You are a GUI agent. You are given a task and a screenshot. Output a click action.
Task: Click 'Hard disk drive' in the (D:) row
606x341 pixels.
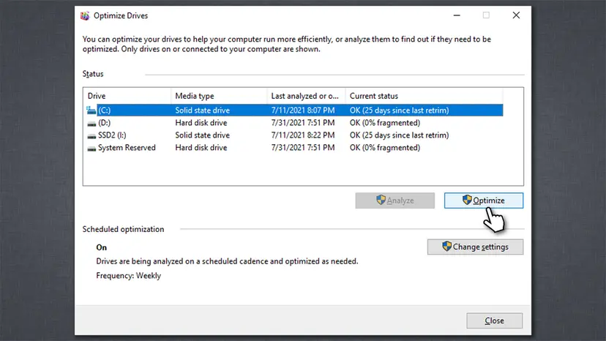[201, 122]
